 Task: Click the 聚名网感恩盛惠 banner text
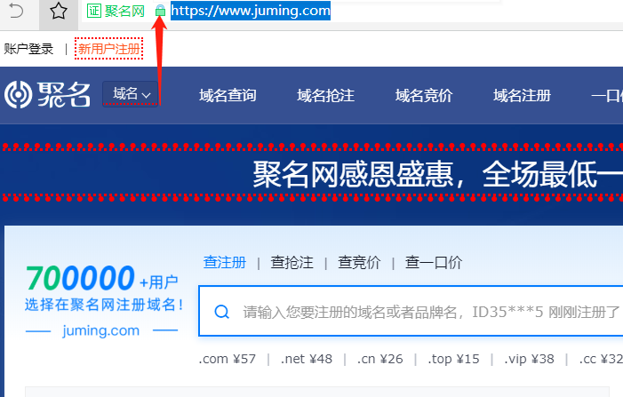tap(437, 174)
